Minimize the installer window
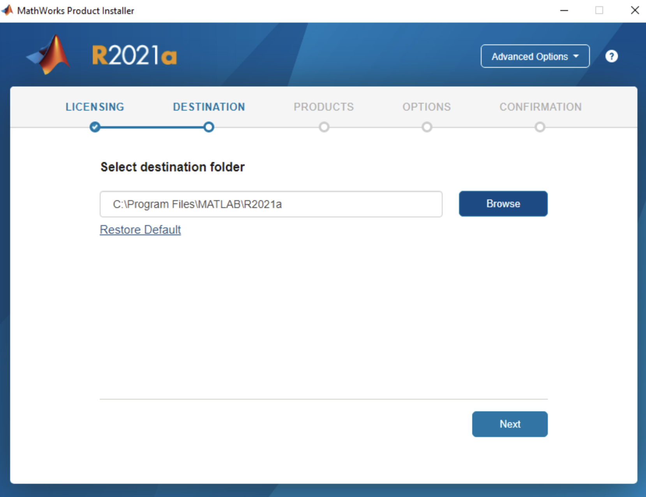This screenshot has height=497, width=646. (x=564, y=11)
